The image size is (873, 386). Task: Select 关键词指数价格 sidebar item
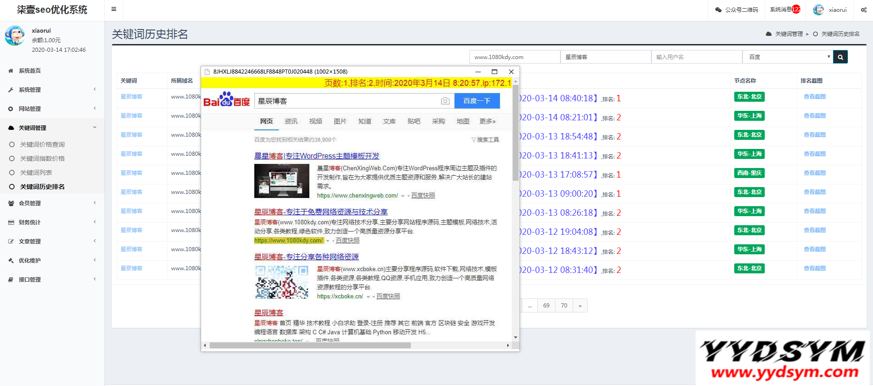(x=42, y=158)
